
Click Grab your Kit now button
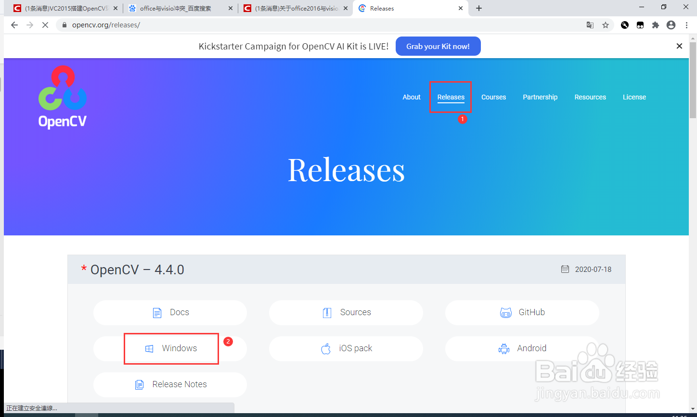pyautogui.click(x=438, y=46)
